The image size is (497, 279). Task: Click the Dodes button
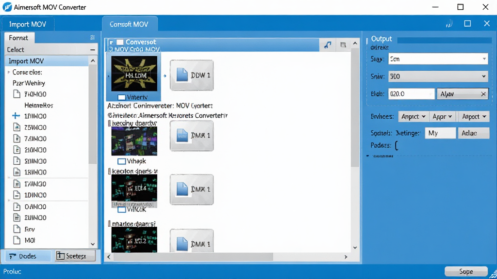pyautogui.click(x=28, y=256)
